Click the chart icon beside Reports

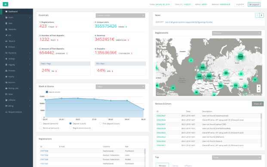[6, 41]
